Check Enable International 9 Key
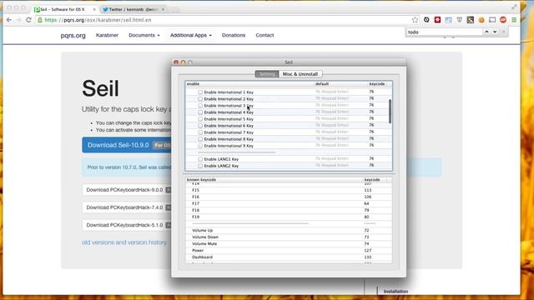 coord(200,146)
